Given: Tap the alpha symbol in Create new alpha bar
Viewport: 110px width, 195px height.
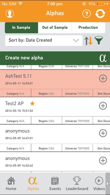Looking at the screenshot, I should click(x=103, y=58).
